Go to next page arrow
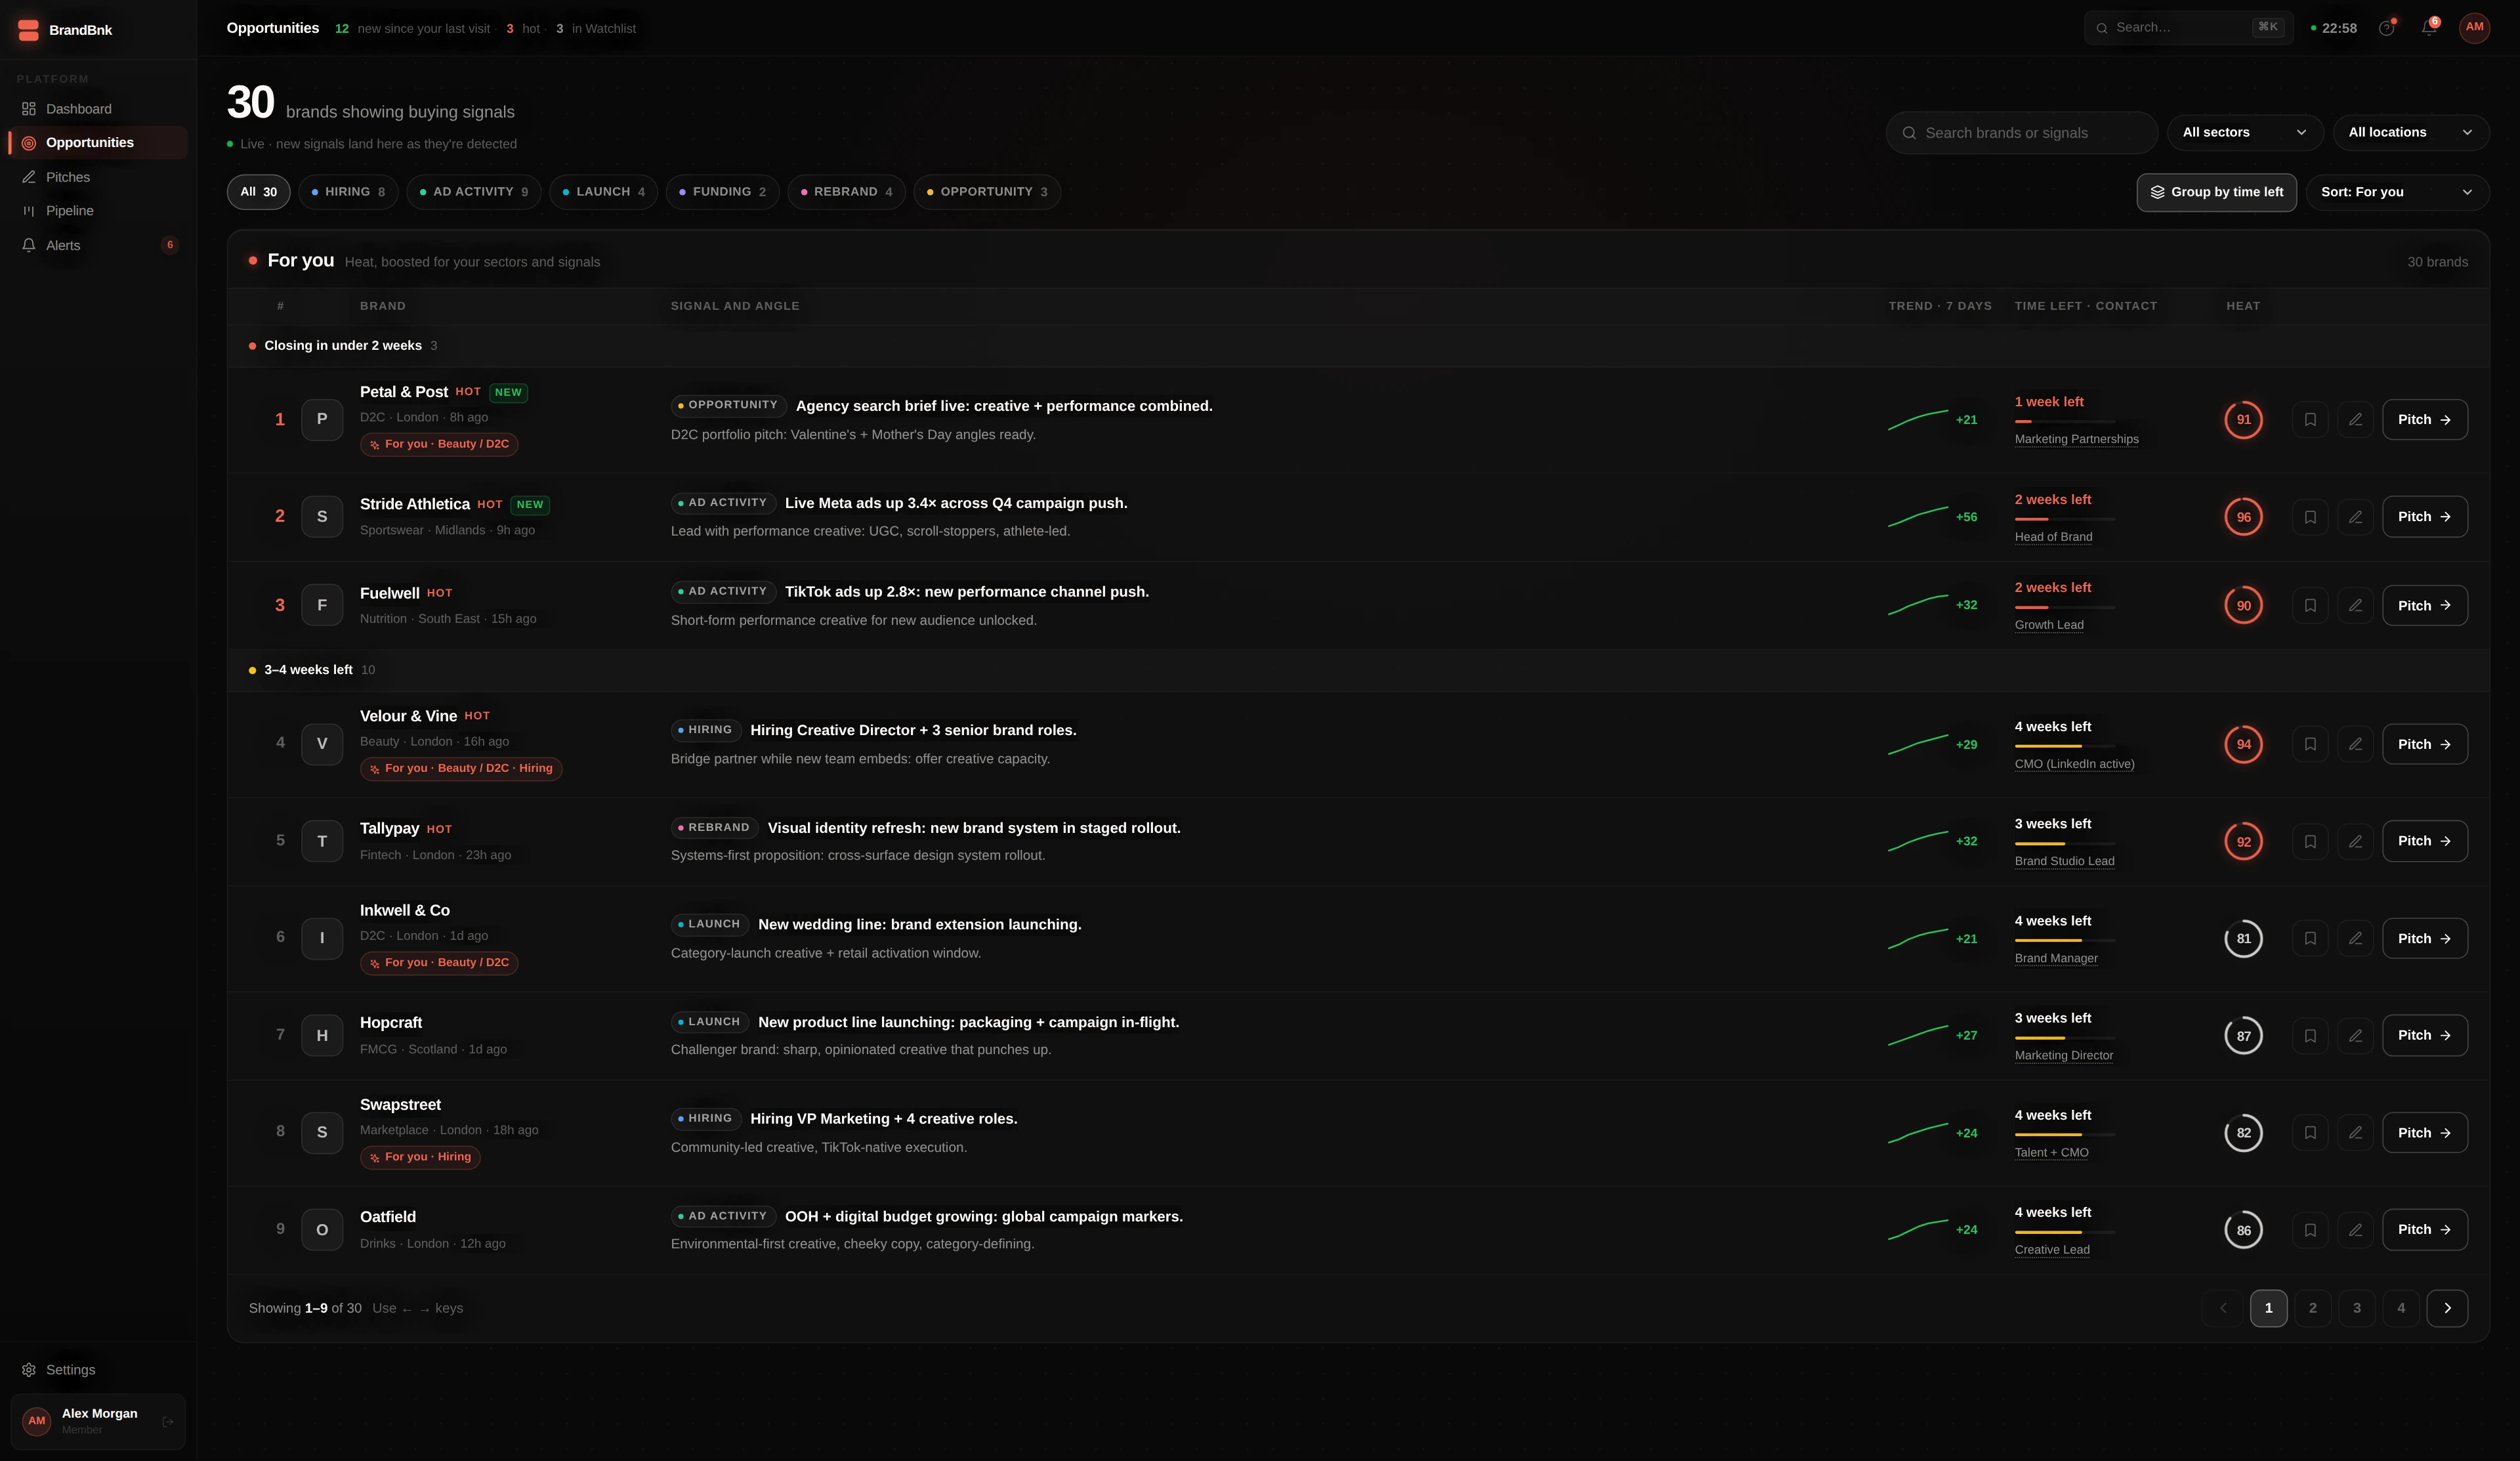Viewport: 2520px width, 1461px height. coord(2447,1308)
